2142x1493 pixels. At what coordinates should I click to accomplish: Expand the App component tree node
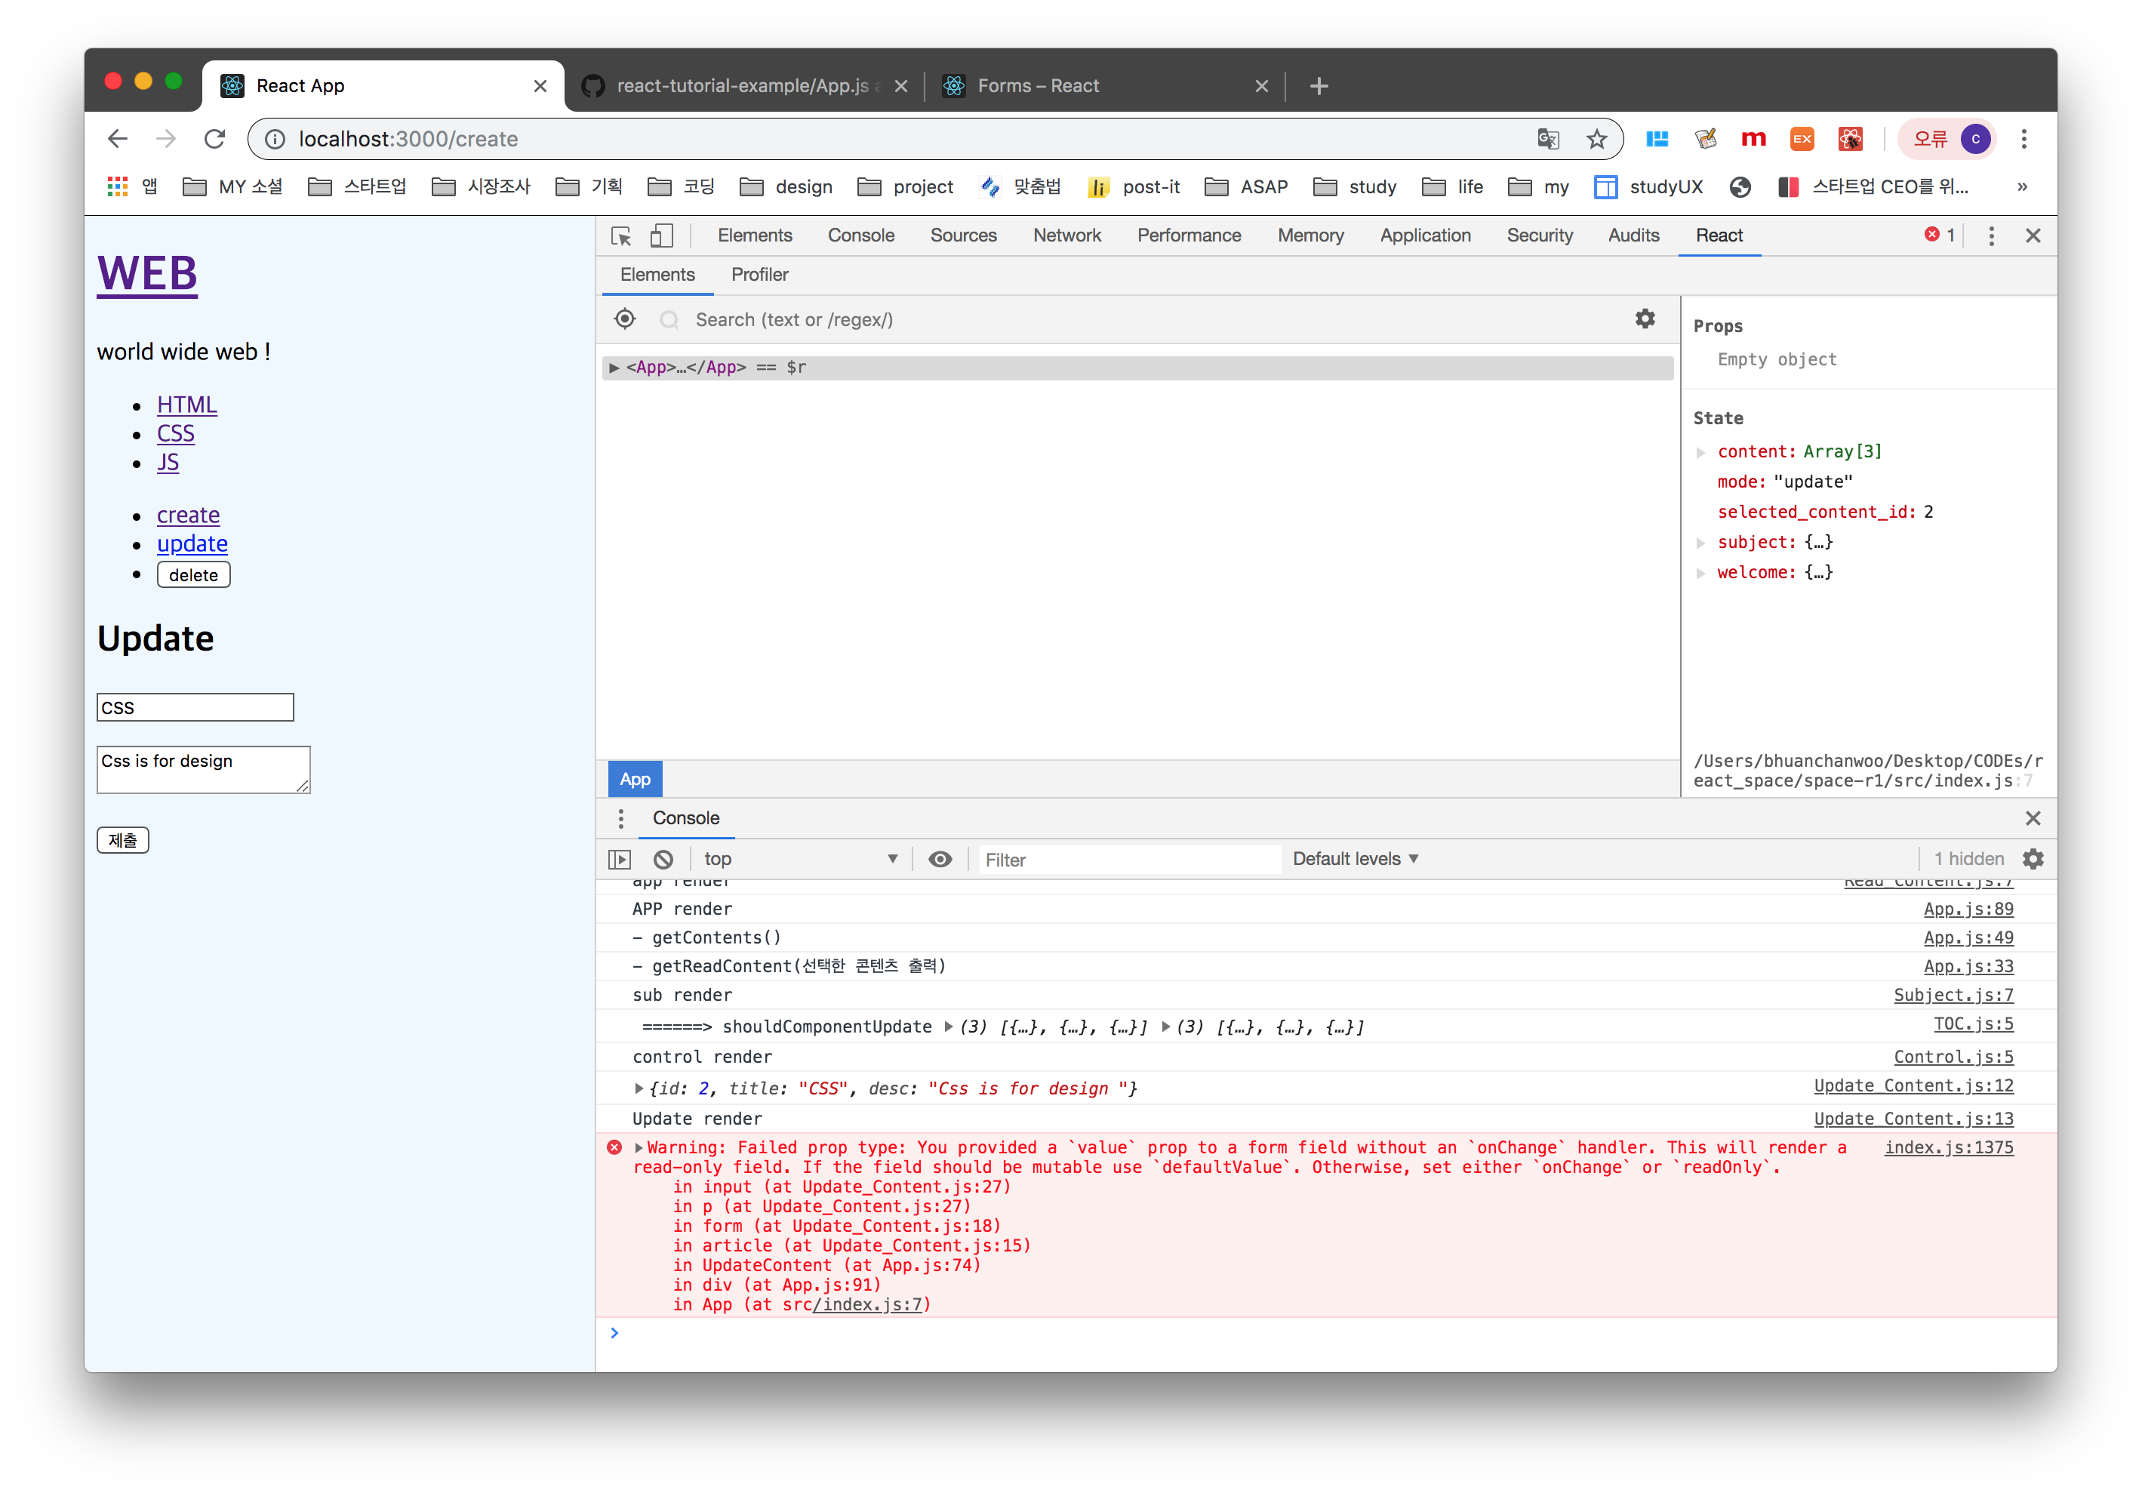[614, 368]
